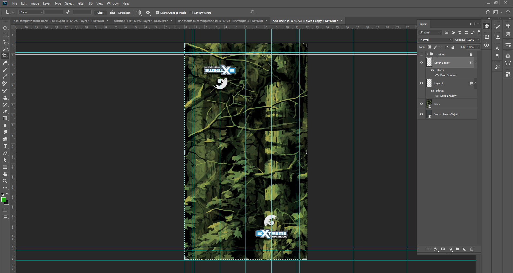Open the Layers panel menu
Image resolution: width=513 pixels, height=273 pixels.
point(478,24)
